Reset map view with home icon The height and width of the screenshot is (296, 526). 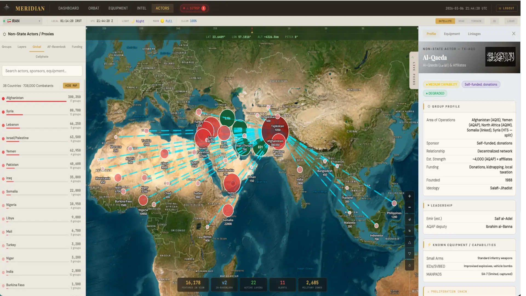point(409,265)
